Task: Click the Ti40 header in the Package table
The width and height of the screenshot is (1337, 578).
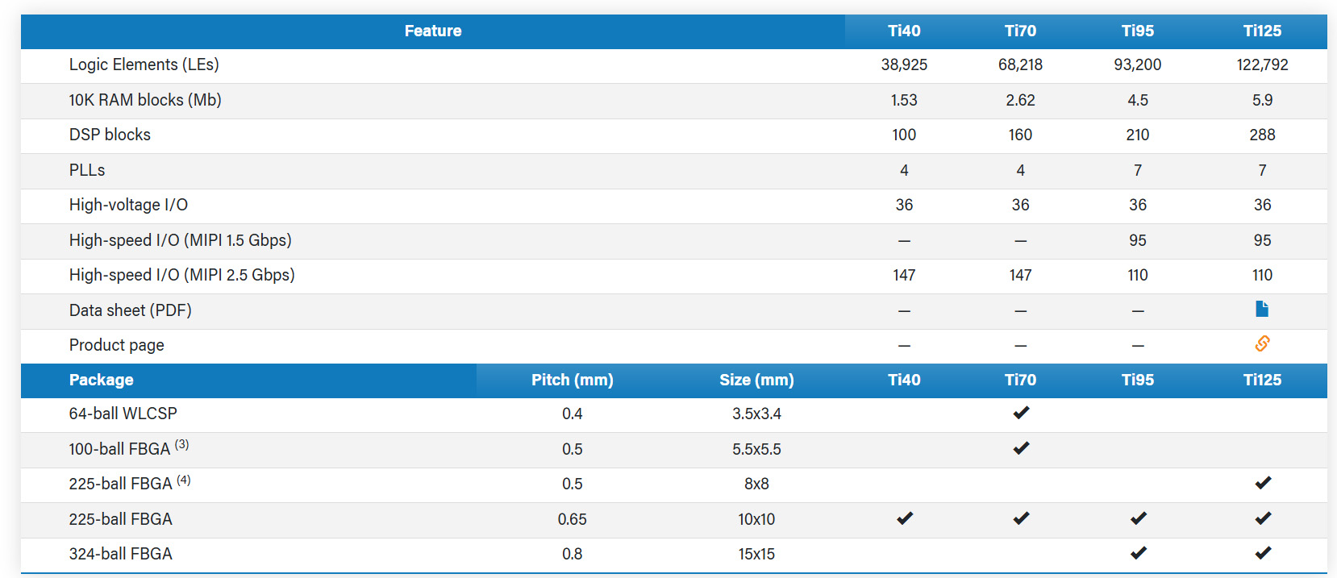Action: click(x=904, y=380)
